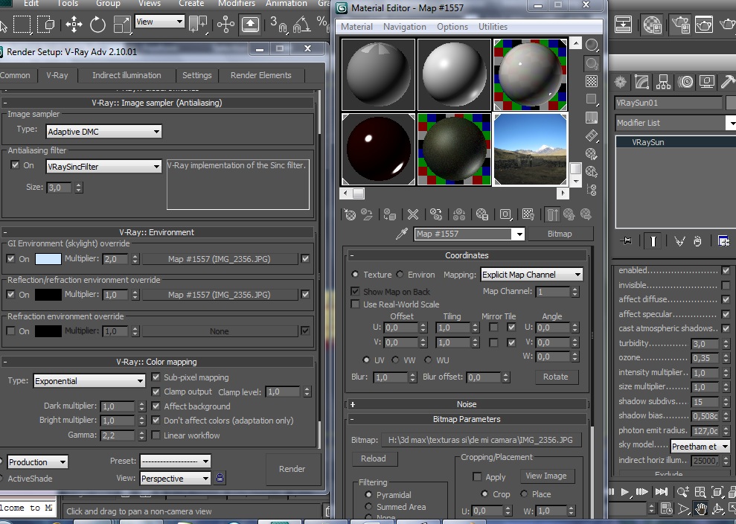Switch to Indirect illumination tab

127,75
